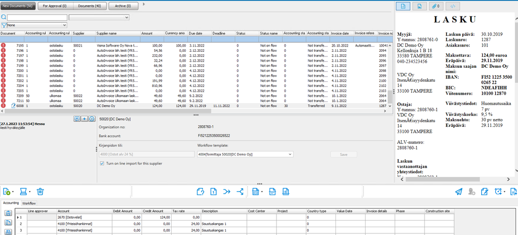Switch to the Accounting tab
Viewport: 518px width, 235px height.
click(x=11, y=203)
